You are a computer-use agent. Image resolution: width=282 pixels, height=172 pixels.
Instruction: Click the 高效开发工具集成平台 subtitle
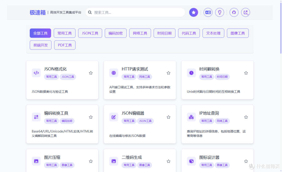pyautogui.click(x=66, y=12)
